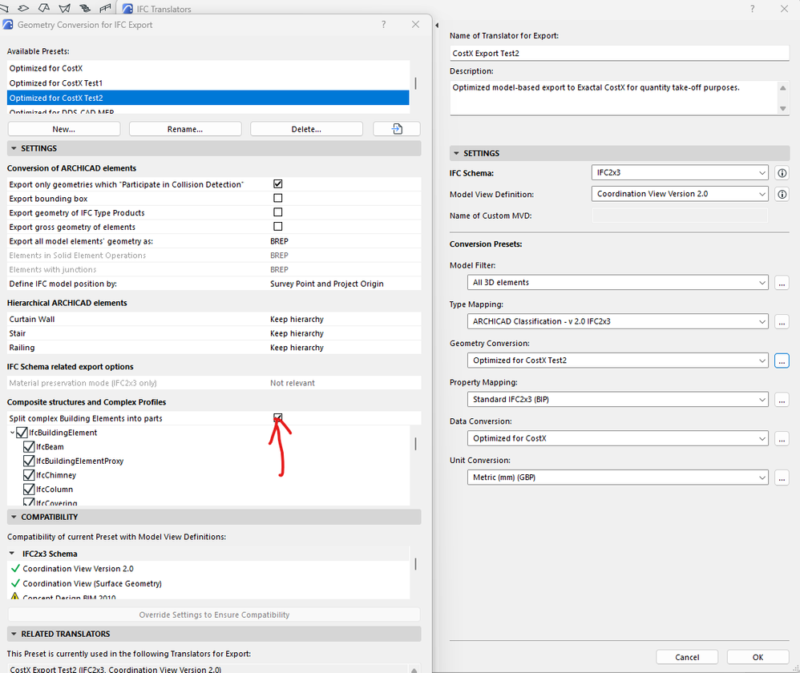Open the IFC Schema info icon
Screen dimensions: 800x673
pyautogui.click(x=782, y=173)
